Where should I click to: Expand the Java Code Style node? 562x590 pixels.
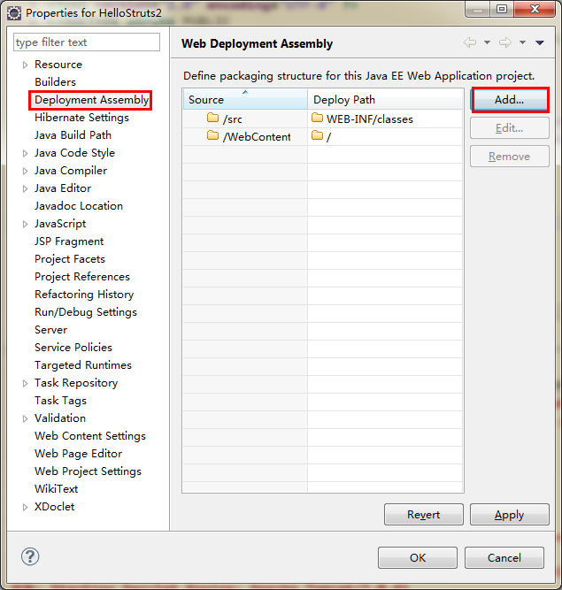click(25, 153)
